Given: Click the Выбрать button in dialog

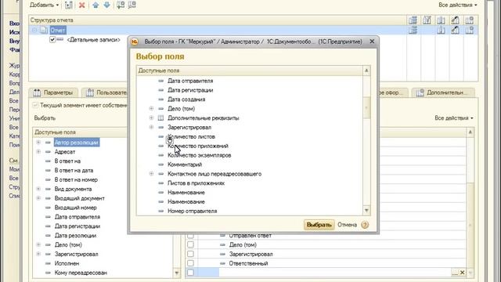Looking at the screenshot, I should tap(319, 225).
